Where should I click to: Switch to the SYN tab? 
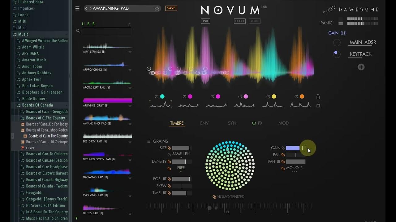232,123
